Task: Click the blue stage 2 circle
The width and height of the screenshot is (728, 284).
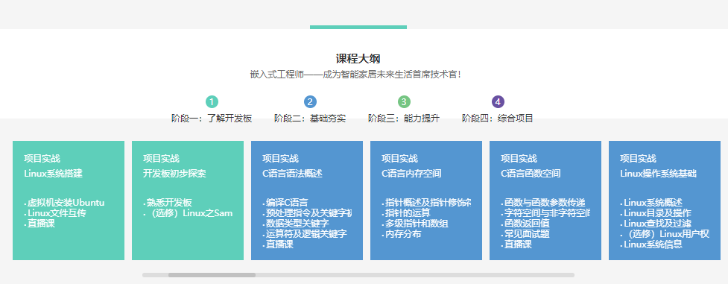Action: (x=310, y=102)
